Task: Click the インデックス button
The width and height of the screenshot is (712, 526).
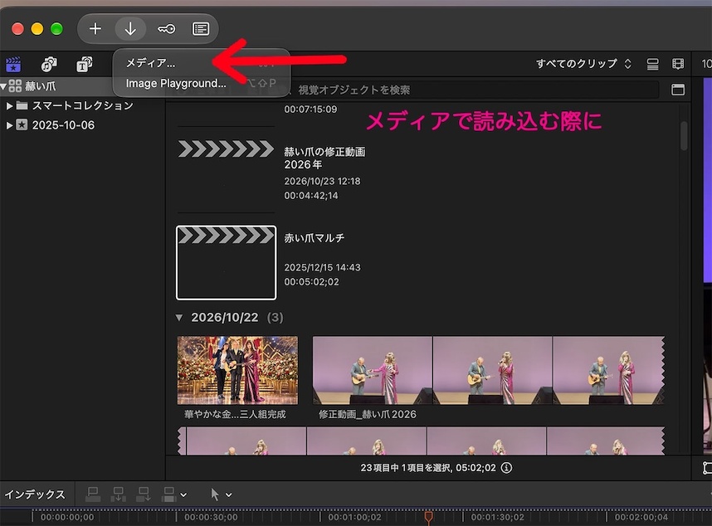Action: [x=35, y=494]
